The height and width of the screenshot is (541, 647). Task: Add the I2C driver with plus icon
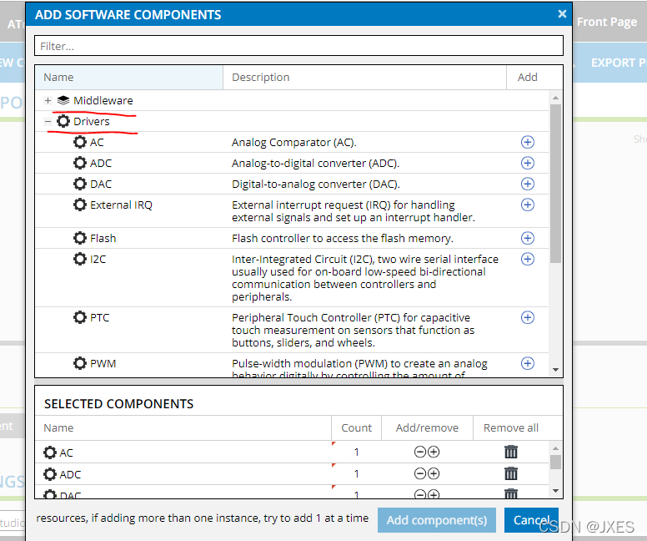(527, 259)
